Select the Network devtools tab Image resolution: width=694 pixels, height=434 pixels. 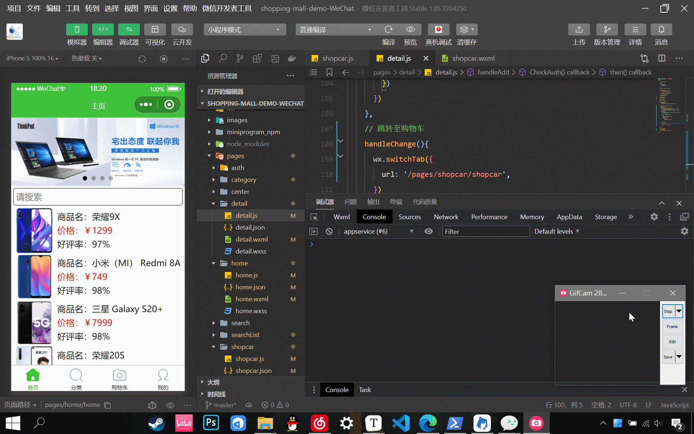pyautogui.click(x=446, y=217)
